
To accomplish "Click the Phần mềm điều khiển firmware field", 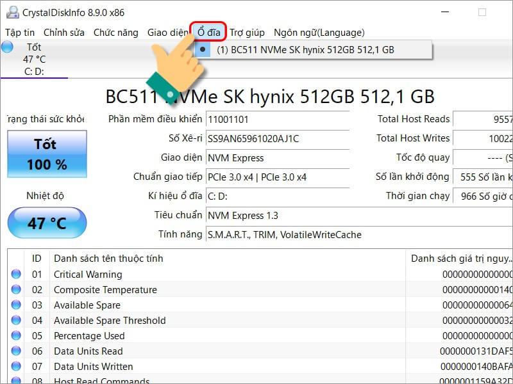I will [277, 119].
